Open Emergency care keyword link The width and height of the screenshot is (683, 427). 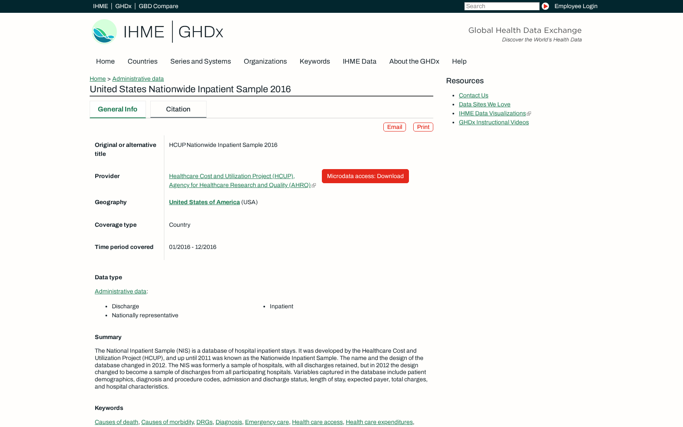267,422
